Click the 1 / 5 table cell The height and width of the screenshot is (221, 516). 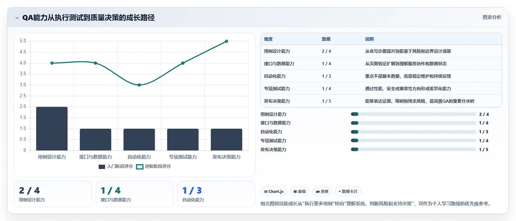(327, 101)
